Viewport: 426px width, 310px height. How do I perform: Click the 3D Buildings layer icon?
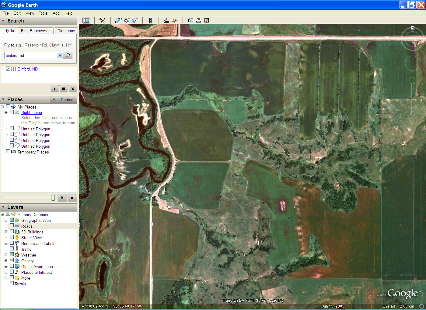click(17, 232)
